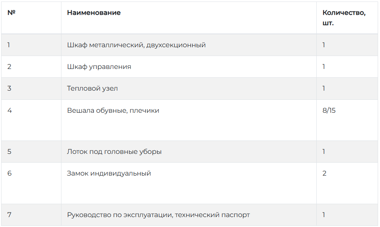Click the quantity value '8/15'

tap(329, 110)
